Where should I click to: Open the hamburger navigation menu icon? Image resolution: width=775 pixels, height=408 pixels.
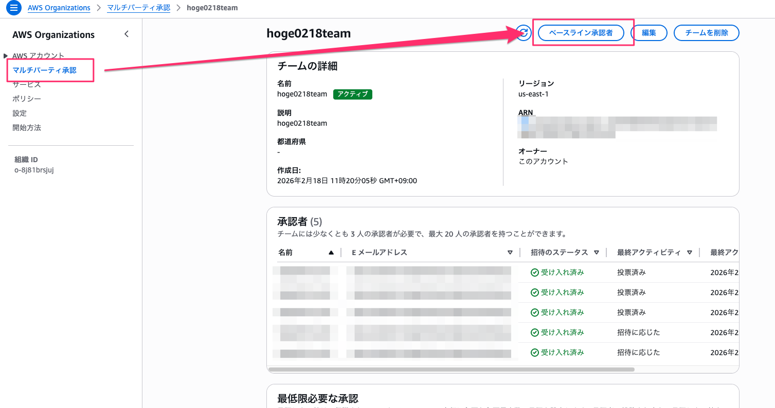[x=14, y=8]
